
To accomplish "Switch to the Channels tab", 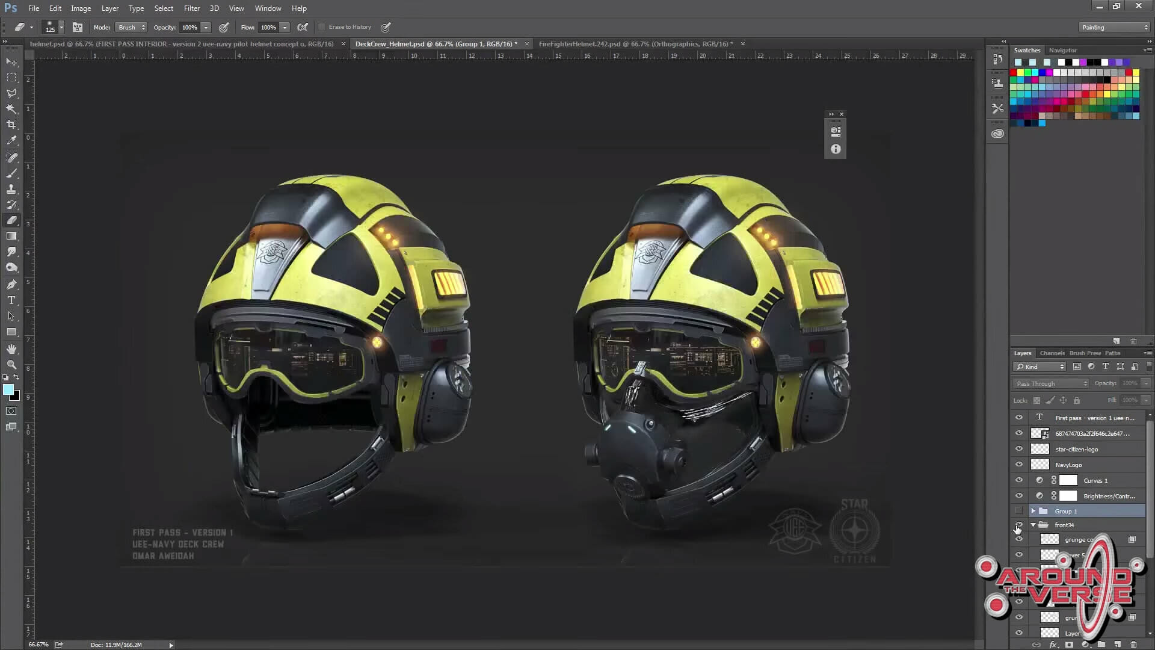I will (1052, 353).
